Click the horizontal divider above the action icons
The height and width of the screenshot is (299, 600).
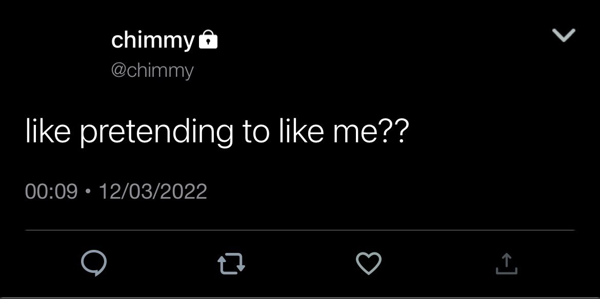300,230
